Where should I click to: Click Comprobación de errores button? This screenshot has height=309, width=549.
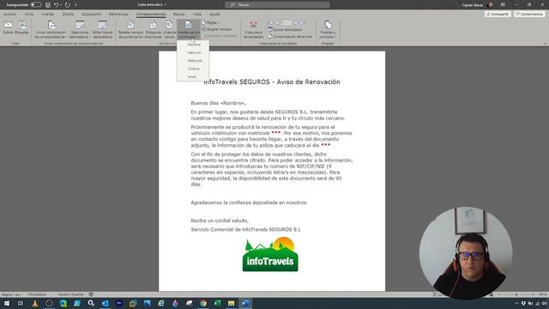click(x=290, y=36)
